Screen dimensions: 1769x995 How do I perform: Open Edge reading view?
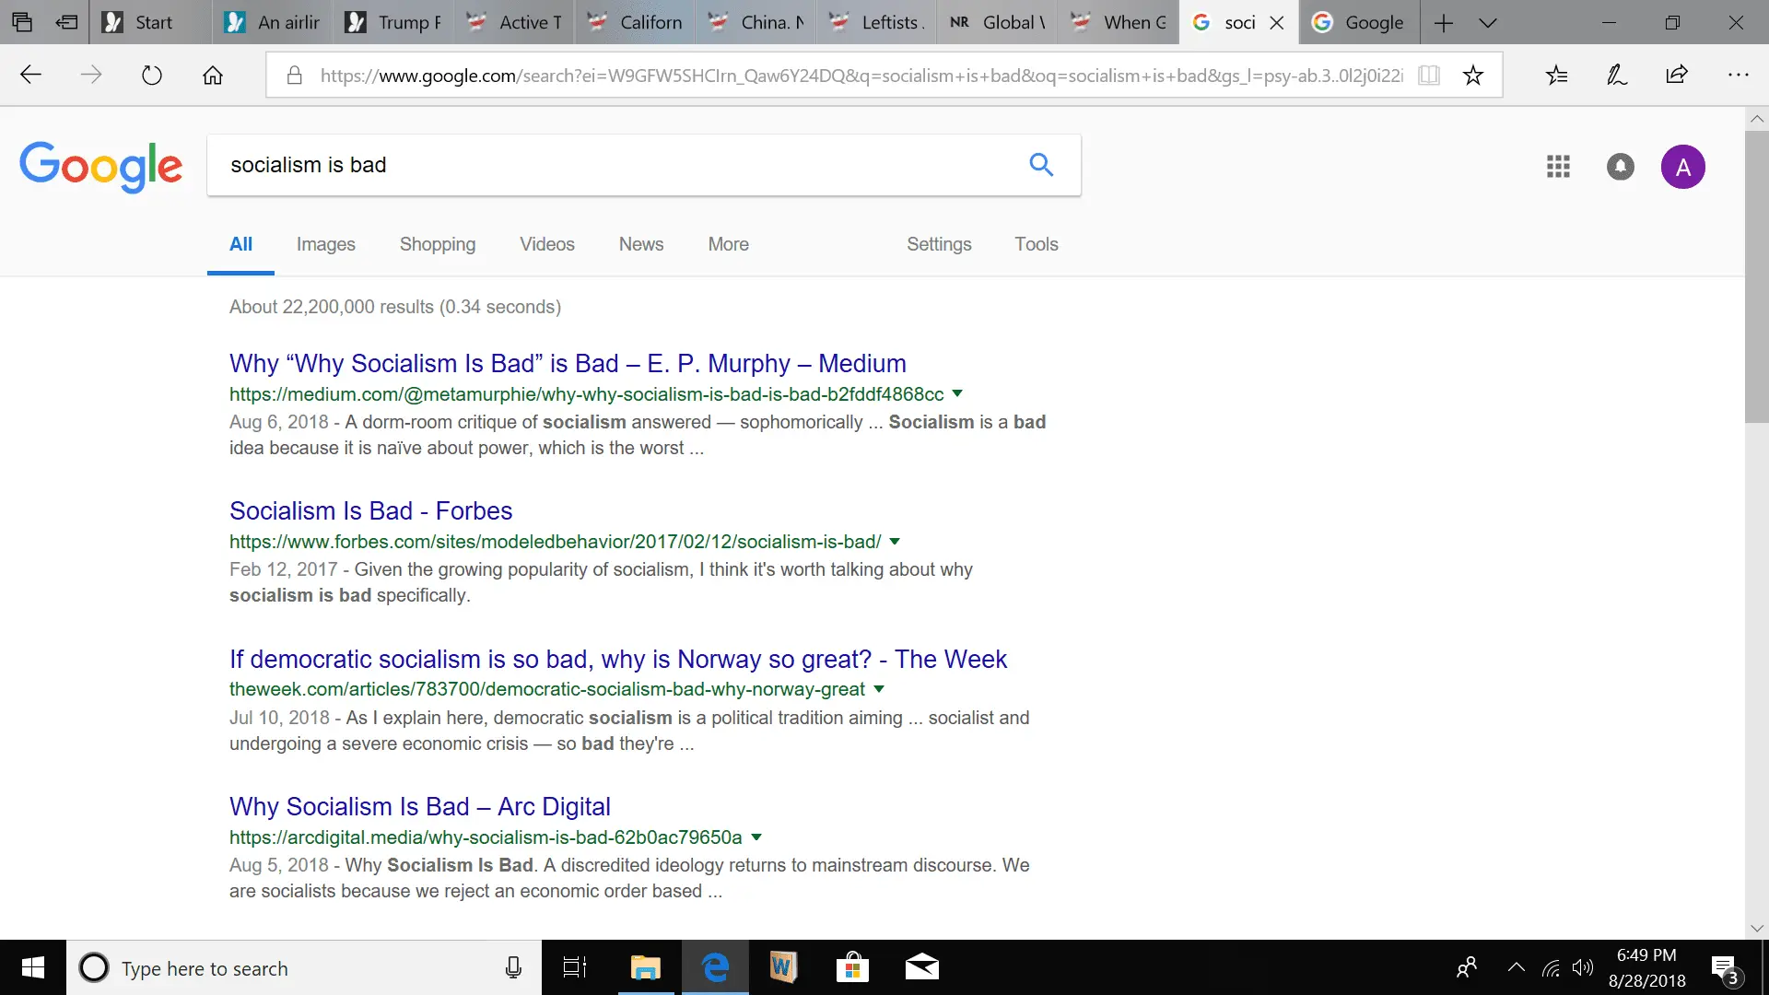[1429, 75]
